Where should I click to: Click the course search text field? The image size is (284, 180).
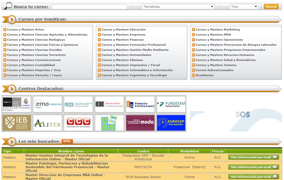(x=89, y=6)
